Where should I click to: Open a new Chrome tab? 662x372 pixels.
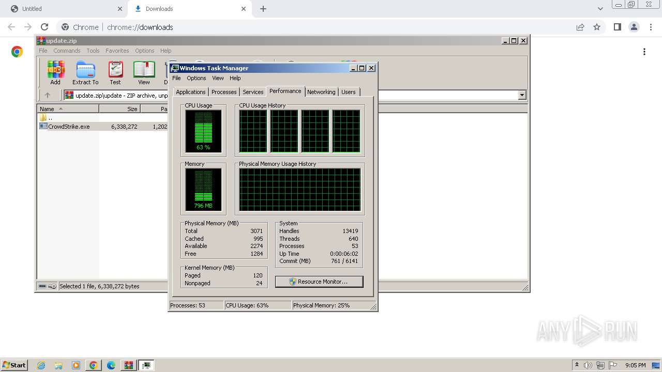coord(263,9)
